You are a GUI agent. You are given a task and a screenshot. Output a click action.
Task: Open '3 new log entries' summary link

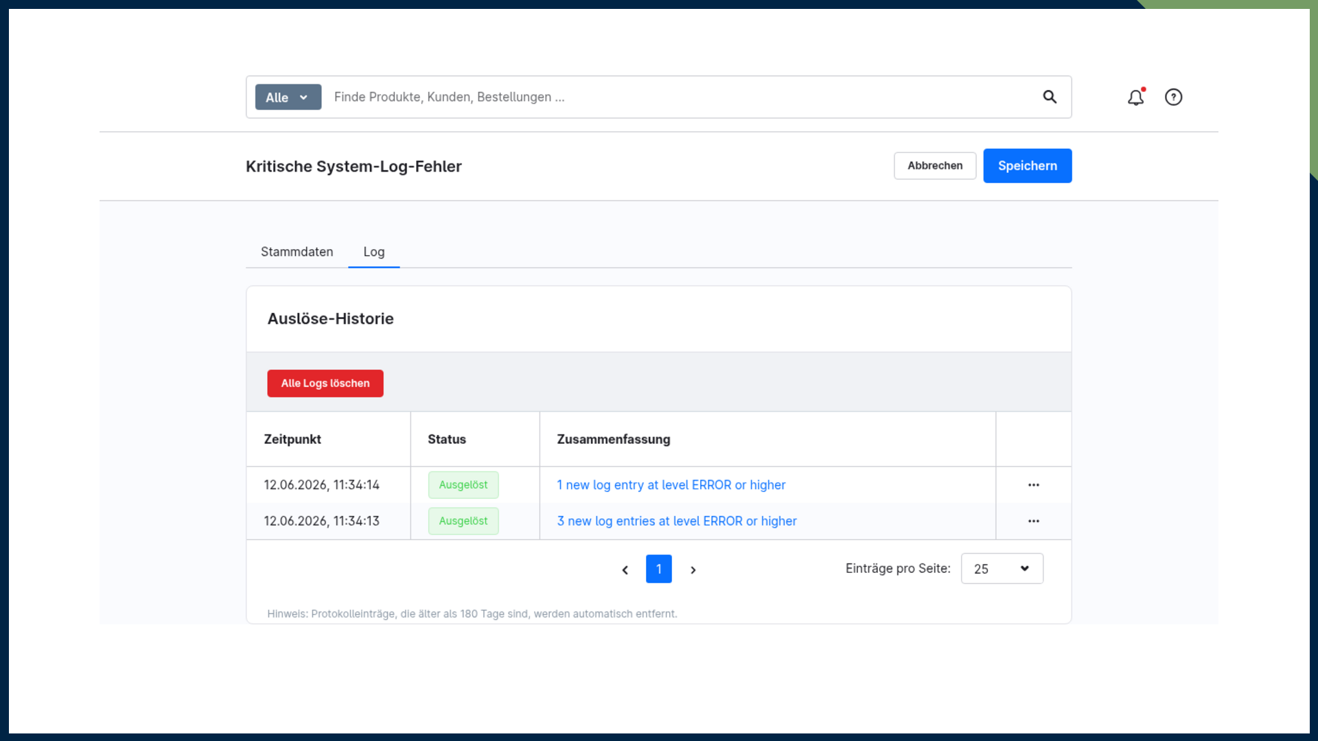tap(677, 521)
